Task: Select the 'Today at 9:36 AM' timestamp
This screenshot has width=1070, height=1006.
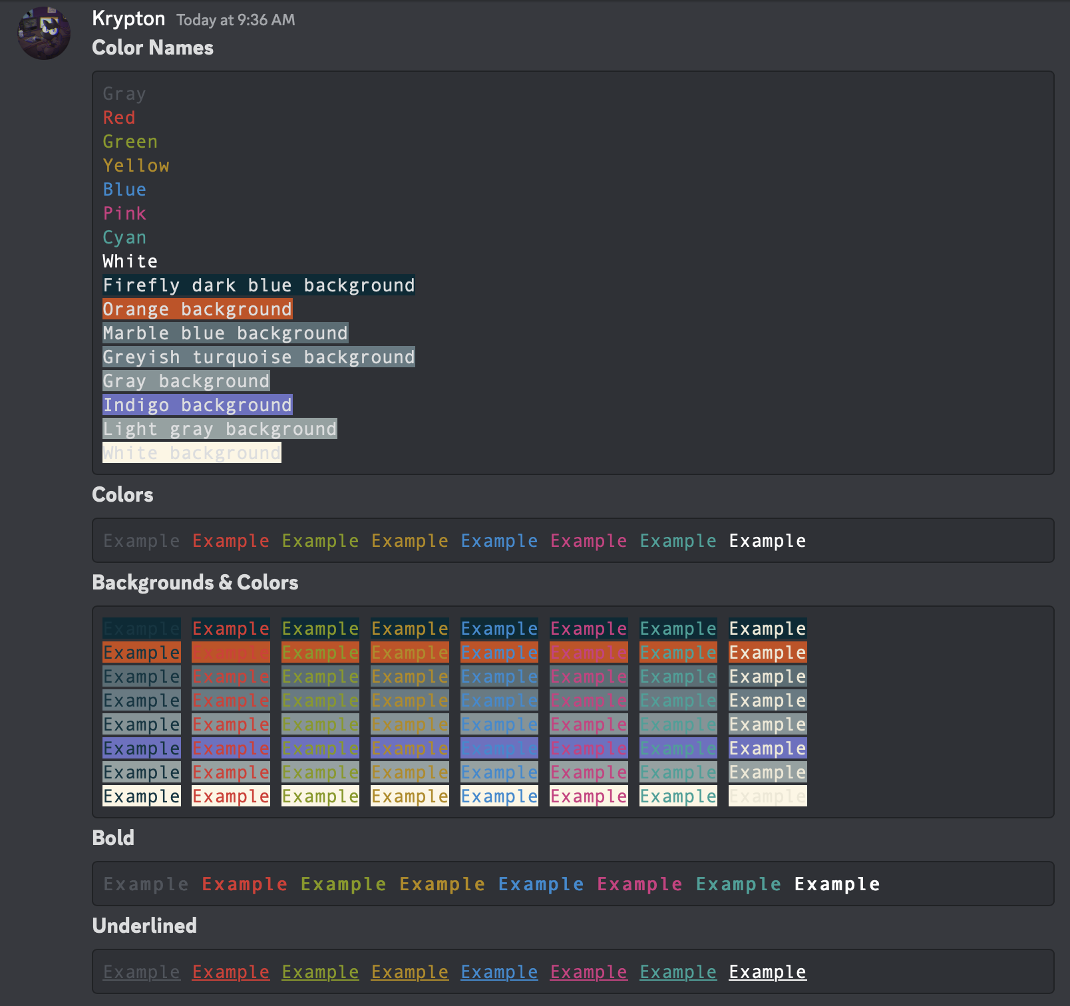Action: 236,20
